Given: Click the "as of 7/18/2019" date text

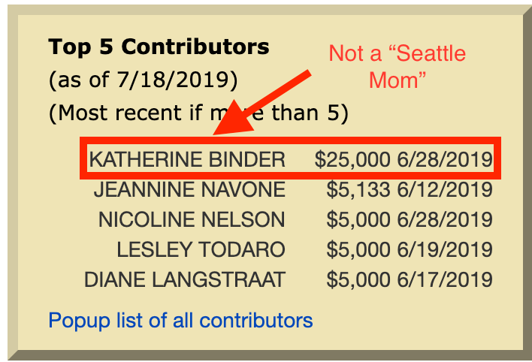Looking at the screenshot, I should click(144, 80).
